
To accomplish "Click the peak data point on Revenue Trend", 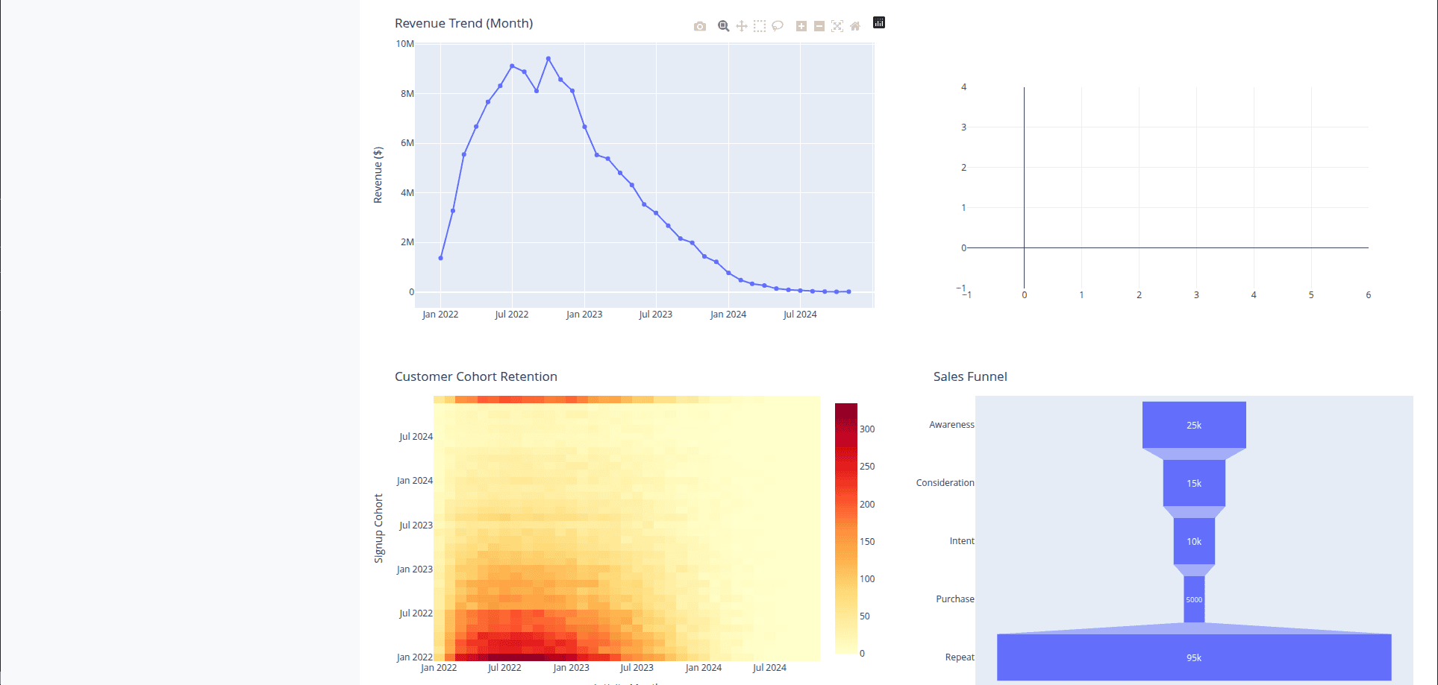I will (x=548, y=57).
